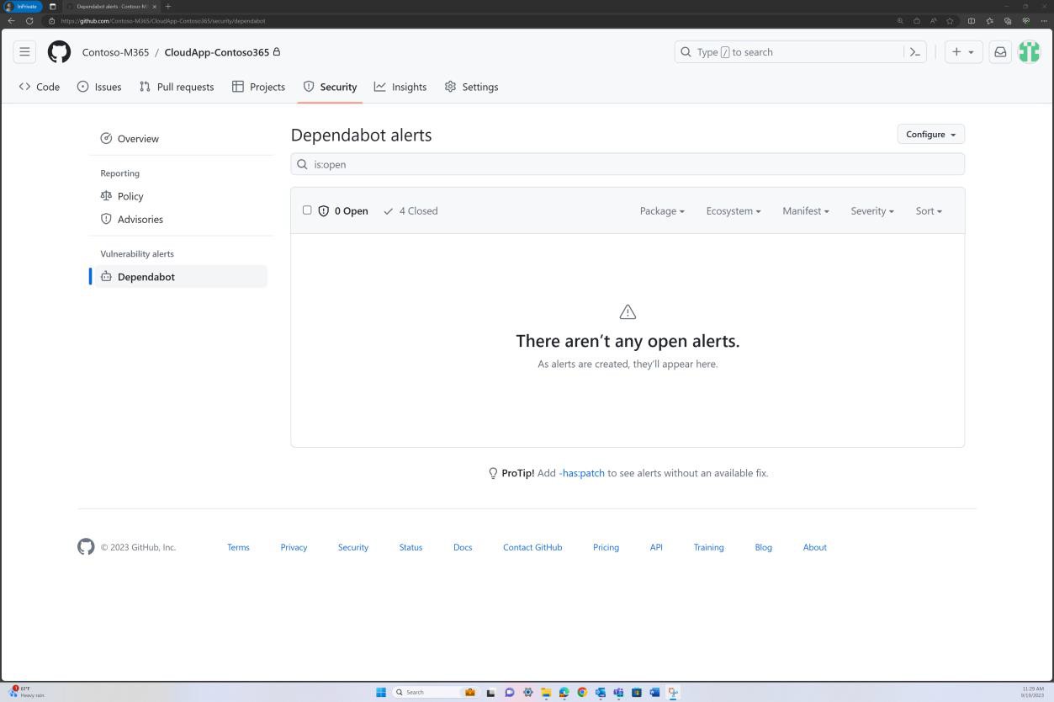This screenshot has width=1054, height=702.
Task: Open the global navigation hamburger menu
Action: tap(24, 51)
